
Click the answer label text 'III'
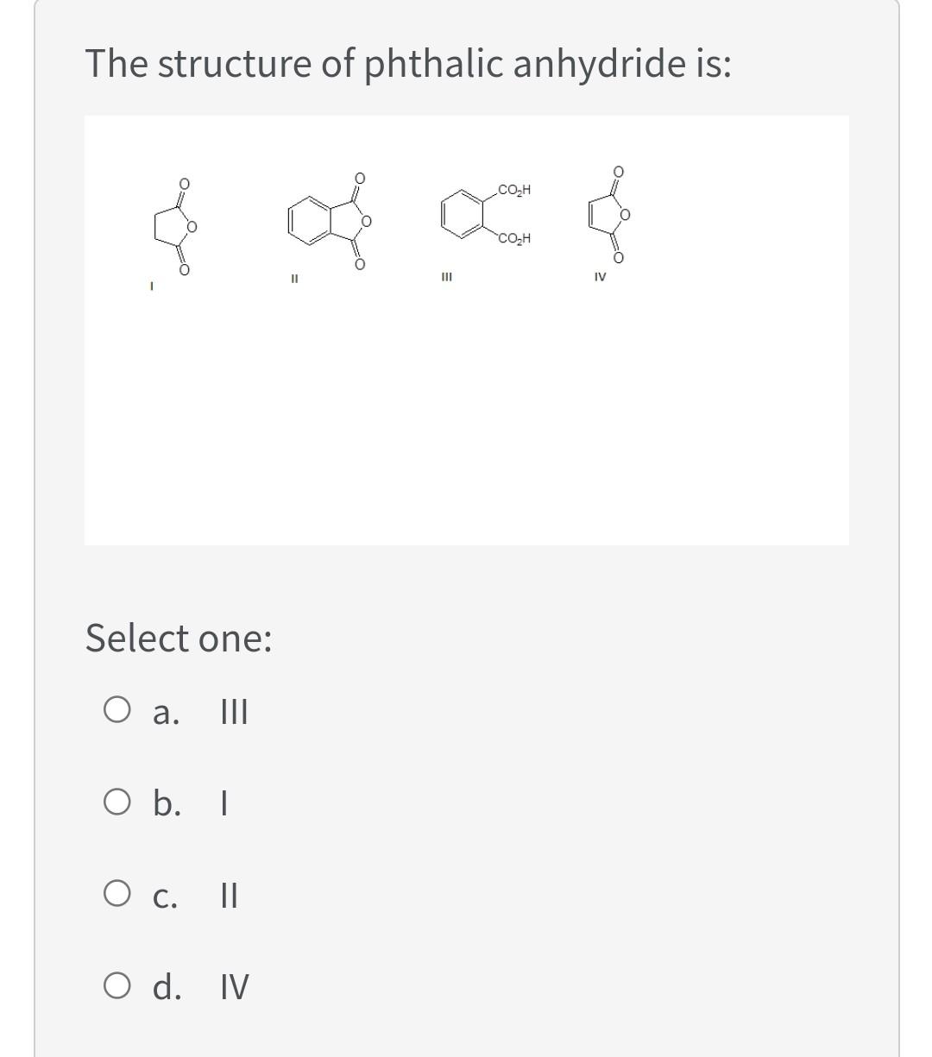pyautogui.click(x=234, y=713)
